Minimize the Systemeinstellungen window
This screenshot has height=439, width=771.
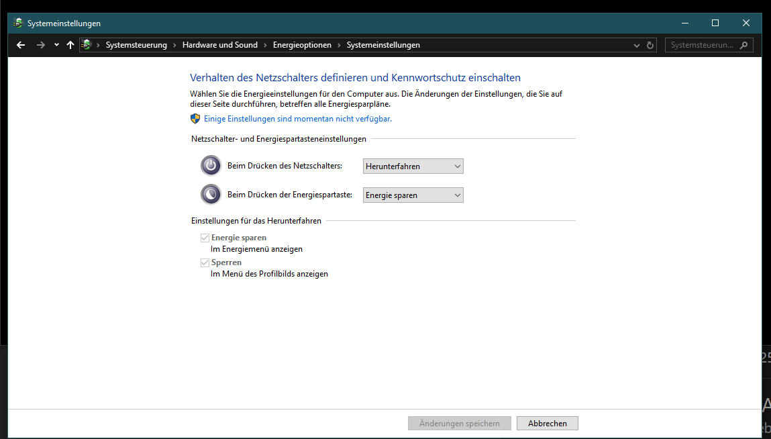click(685, 23)
